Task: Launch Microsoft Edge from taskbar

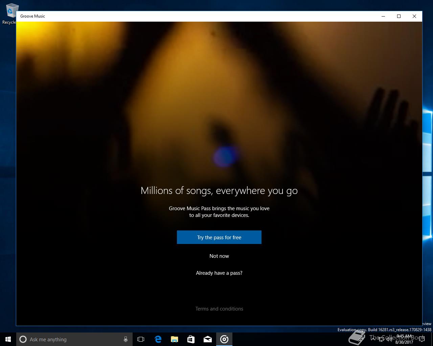Action: (x=158, y=339)
